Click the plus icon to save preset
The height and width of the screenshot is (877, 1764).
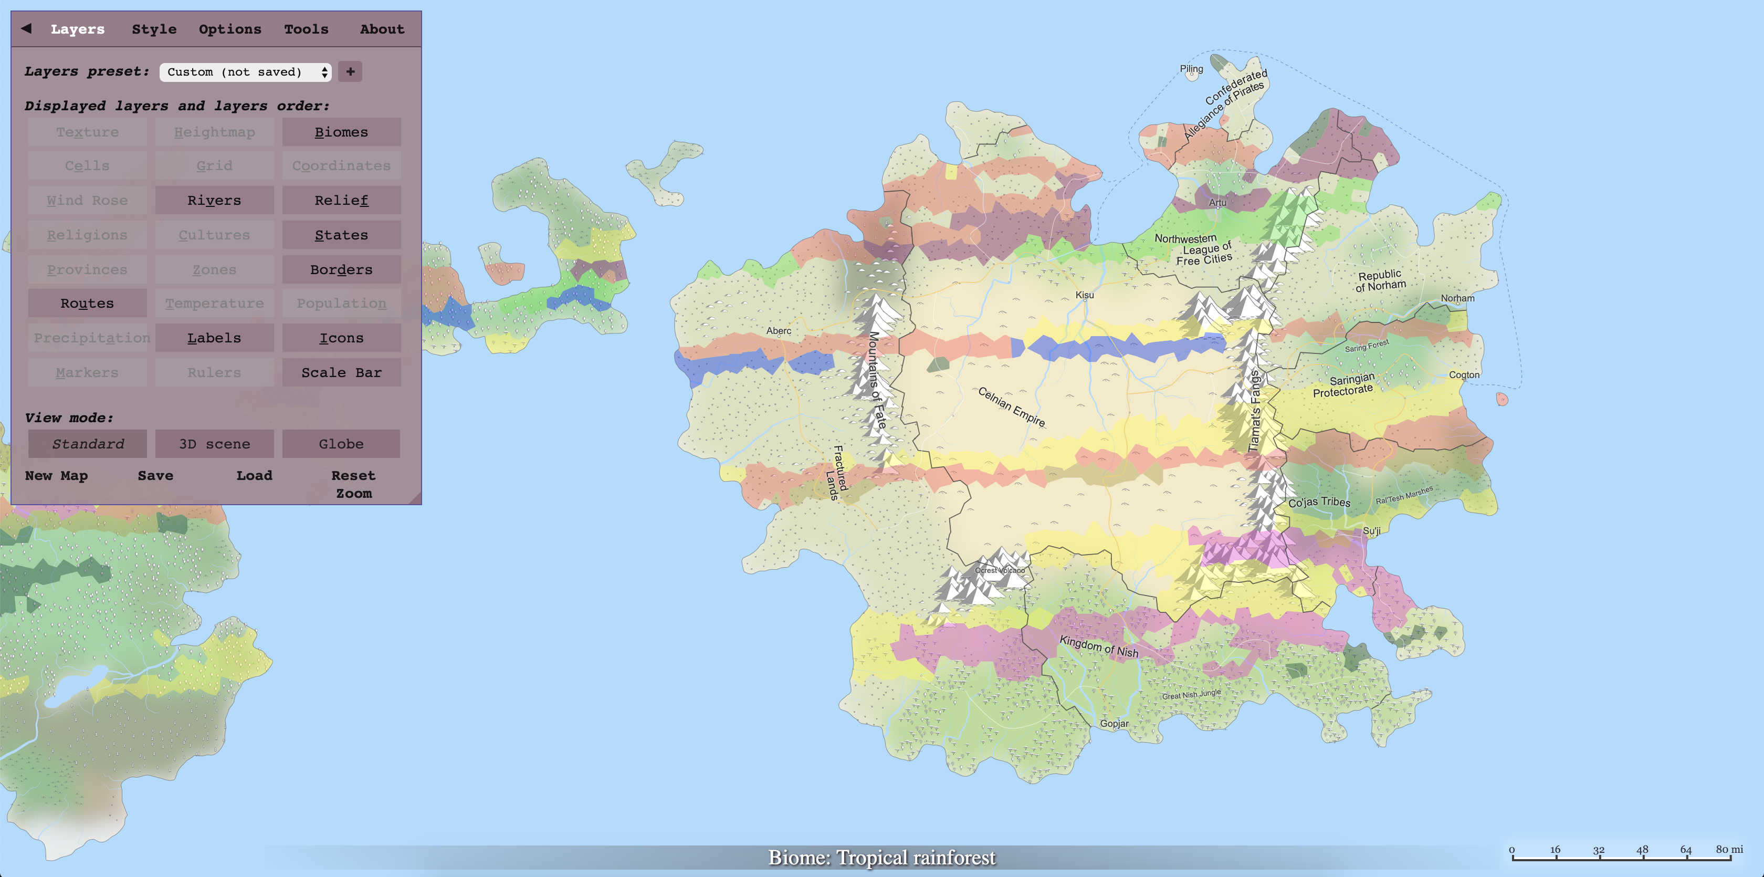pyautogui.click(x=350, y=71)
